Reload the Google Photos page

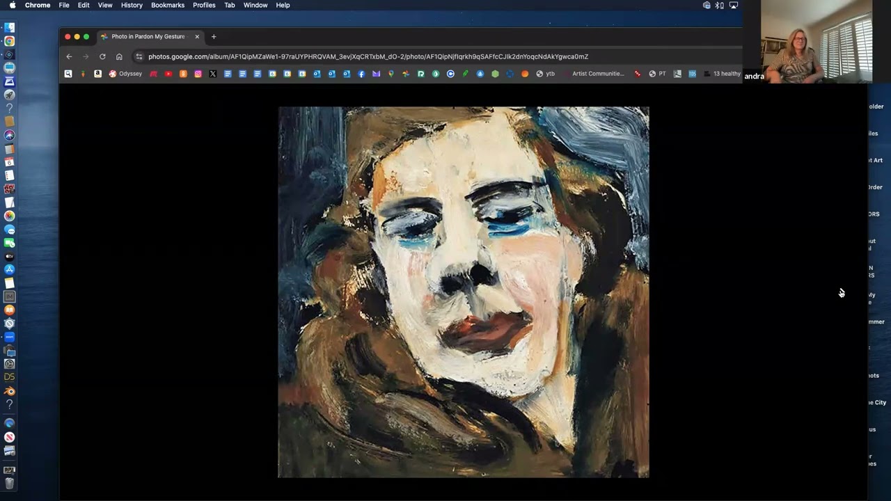coord(102,56)
